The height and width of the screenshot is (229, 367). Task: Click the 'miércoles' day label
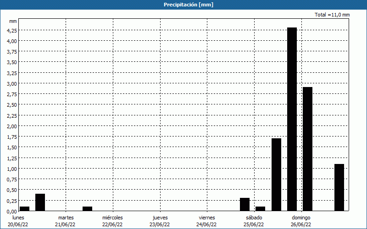(x=112, y=218)
